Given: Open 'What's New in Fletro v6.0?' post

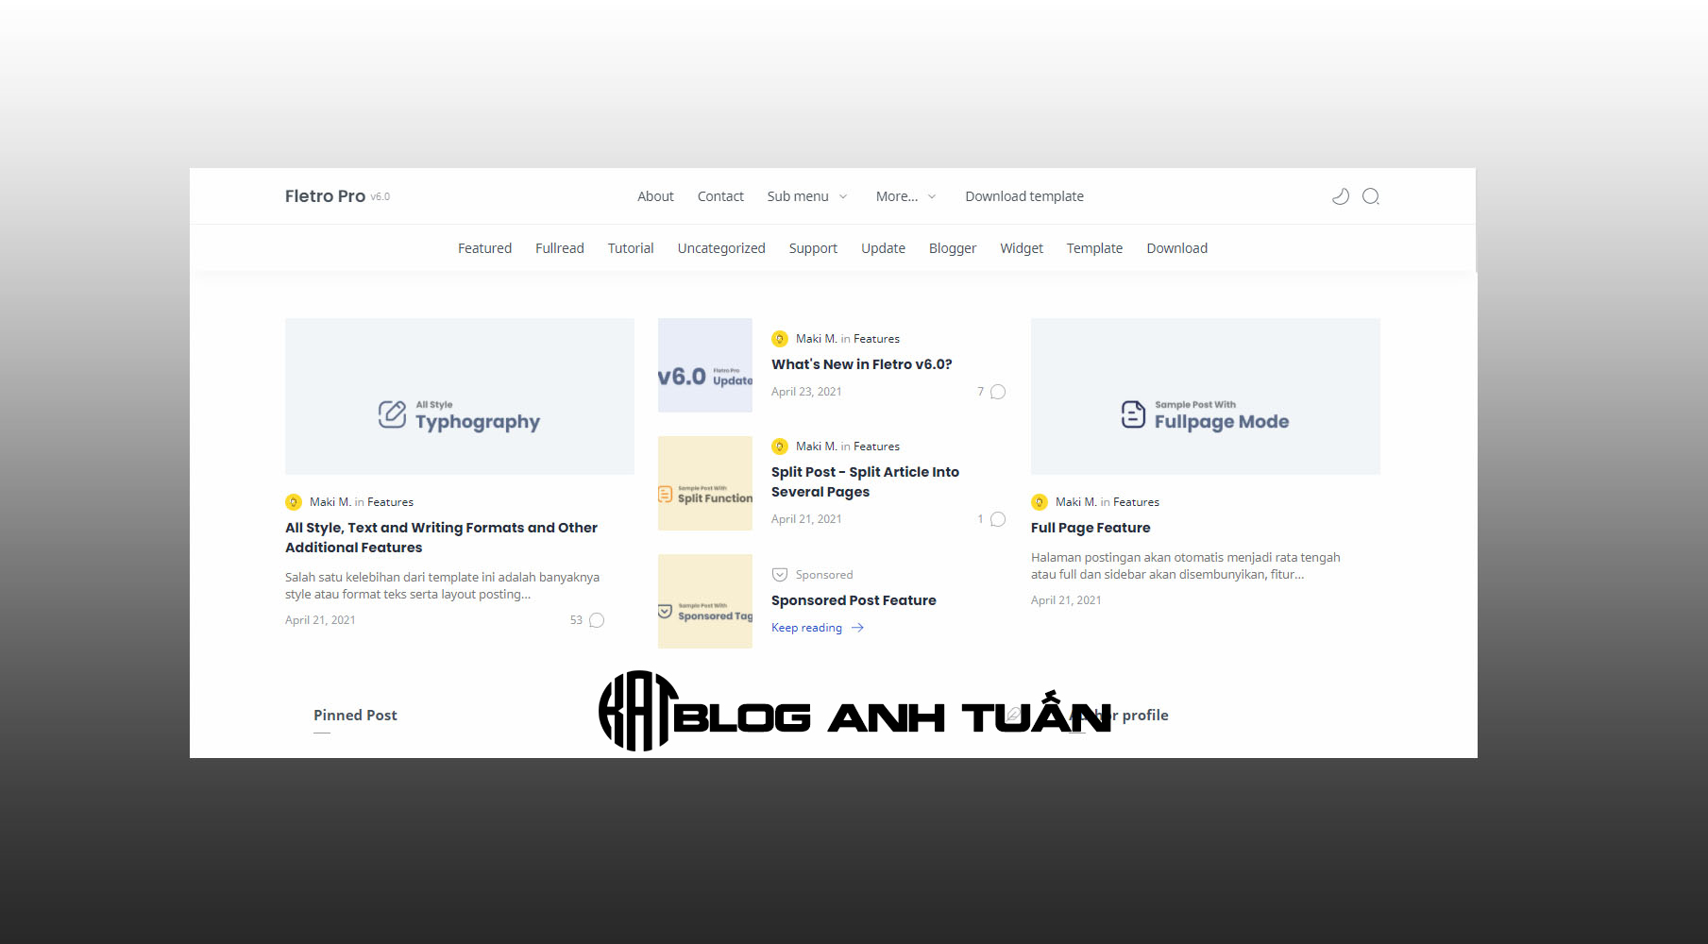Looking at the screenshot, I should (862, 364).
